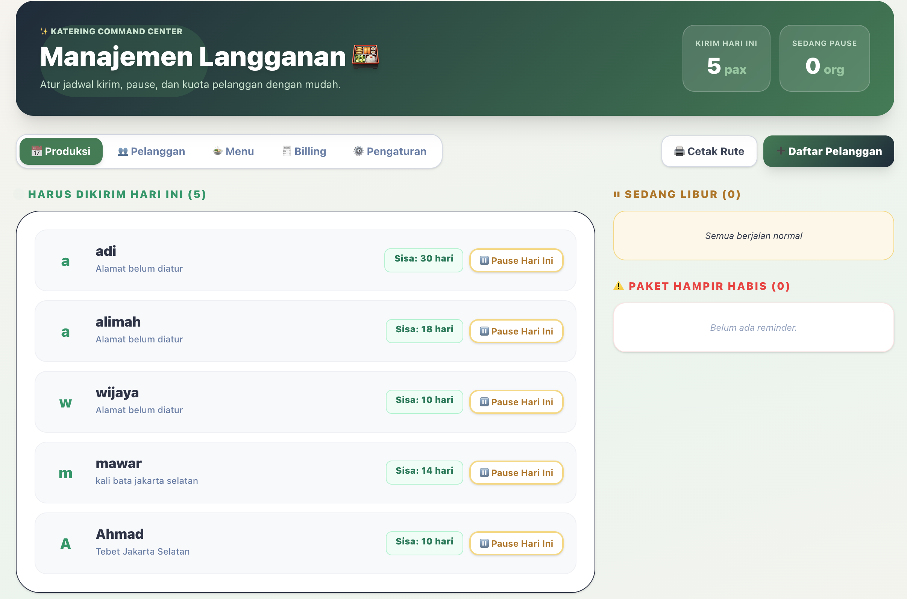This screenshot has width=907, height=599.
Task: Click the pause icon next to Sedang Libur heading
Action: click(x=617, y=194)
